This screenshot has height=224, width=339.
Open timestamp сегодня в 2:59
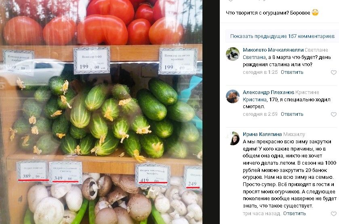pyautogui.click(x=260, y=114)
